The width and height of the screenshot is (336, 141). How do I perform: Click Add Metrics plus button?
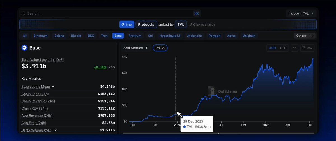tap(136, 48)
